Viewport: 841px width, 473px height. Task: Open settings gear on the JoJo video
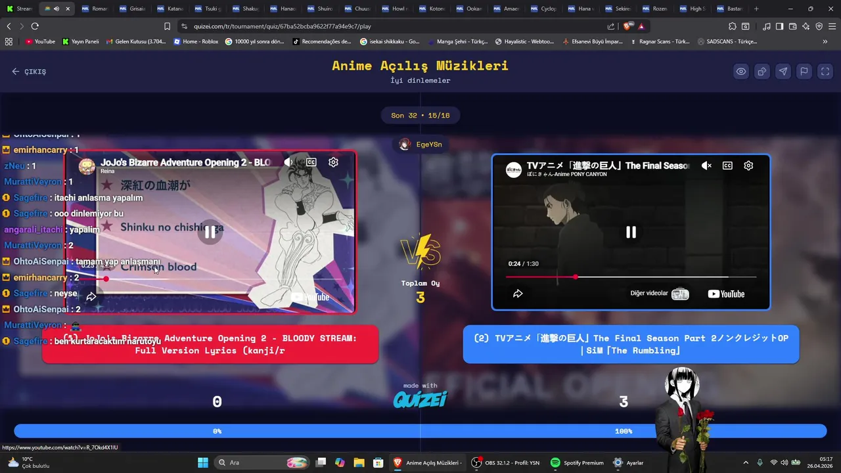coord(333,162)
